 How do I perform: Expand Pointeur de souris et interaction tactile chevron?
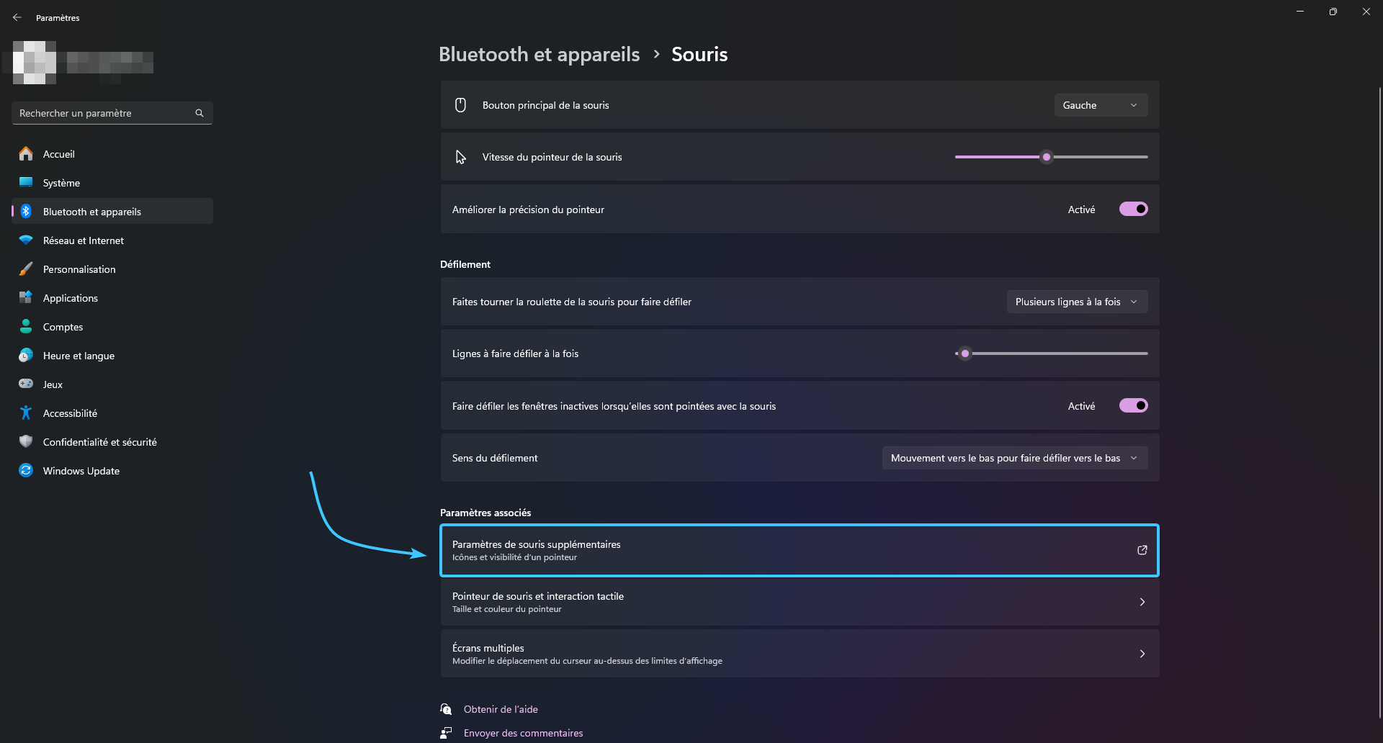click(x=1142, y=602)
